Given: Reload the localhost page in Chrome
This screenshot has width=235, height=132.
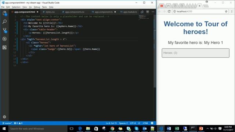Looking at the screenshot, I should (x=169, y=11).
